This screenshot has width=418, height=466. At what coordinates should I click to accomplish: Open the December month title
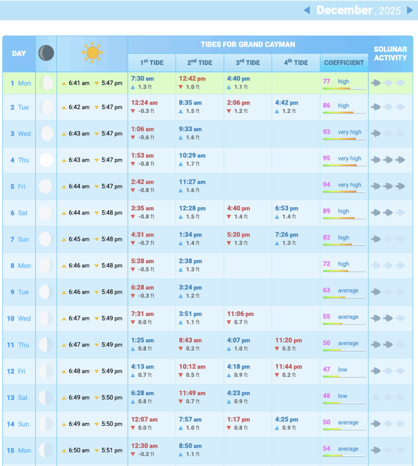[344, 10]
